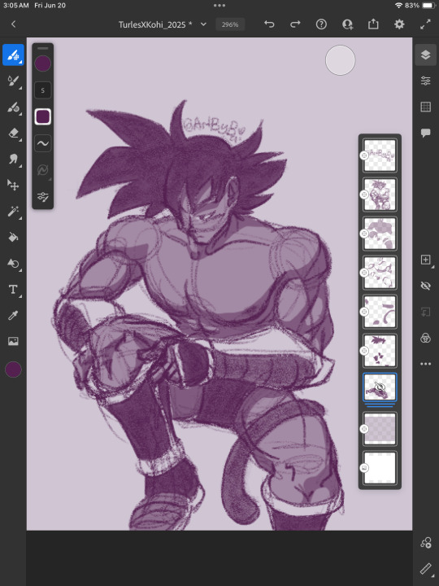Tap the Wi-Fi status icon

pos(398,6)
